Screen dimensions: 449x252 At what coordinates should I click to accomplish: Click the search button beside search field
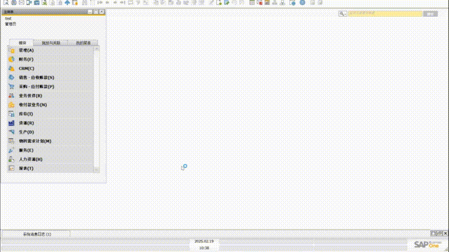430,14
